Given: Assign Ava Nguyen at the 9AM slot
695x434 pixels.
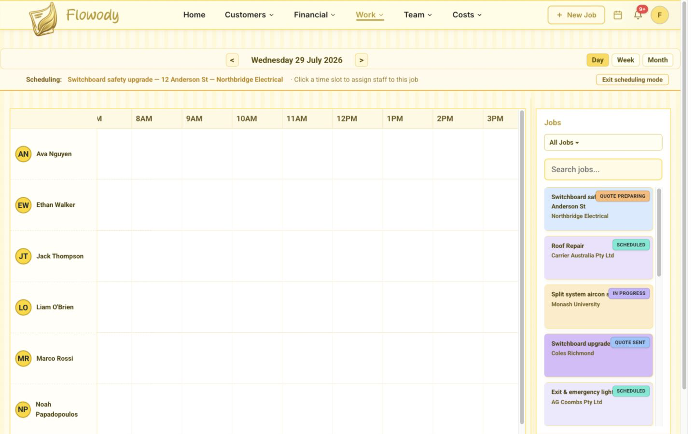Looking at the screenshot, I should click(207, 154).
